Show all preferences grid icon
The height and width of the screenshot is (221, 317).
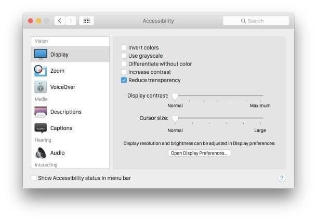[x=87, y=21]
